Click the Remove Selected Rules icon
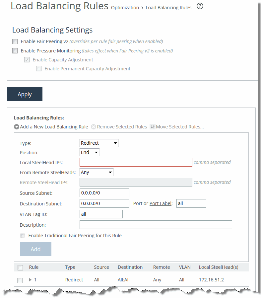The height and width of the screenshot is (298, 261). point(93,127)
